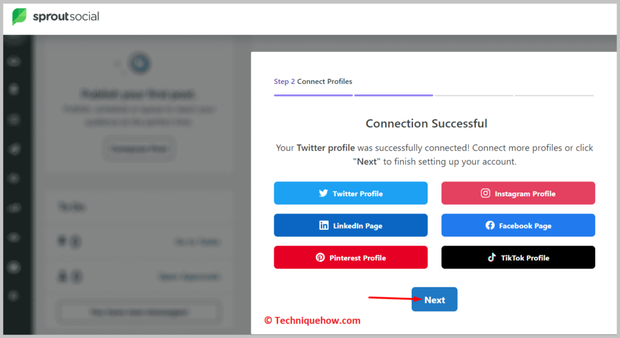Image resolution: width=620 pixels, height=338 pixels.
Task: Connect a Twitter Profile
Action: [351, 193]
